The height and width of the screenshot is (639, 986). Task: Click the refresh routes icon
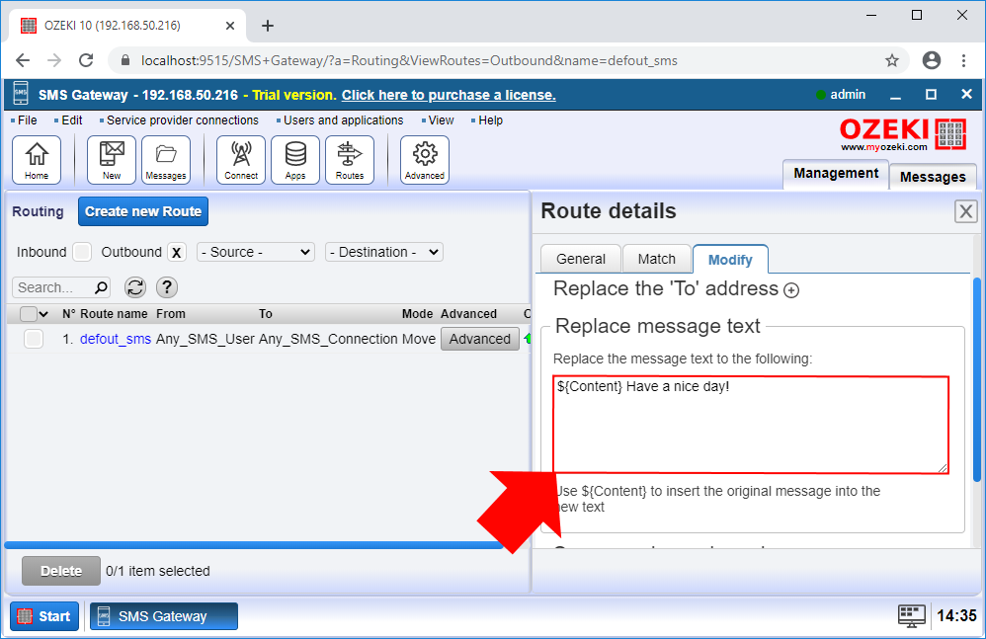[135, 287]
